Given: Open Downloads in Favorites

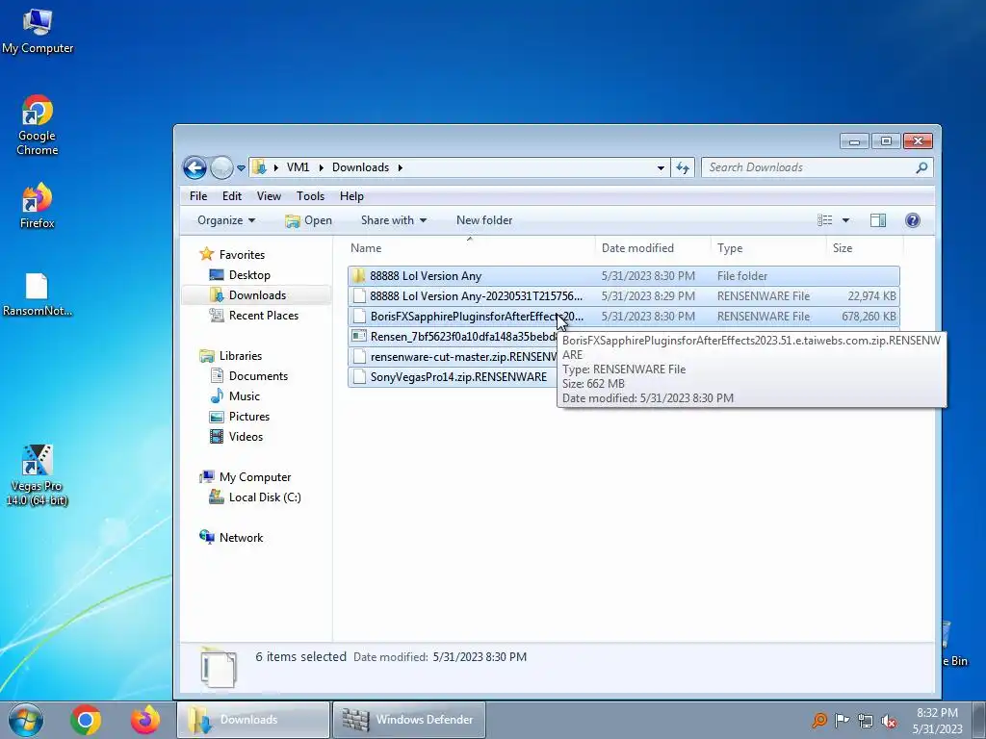Looking at the screenshot, I should 257,294.
